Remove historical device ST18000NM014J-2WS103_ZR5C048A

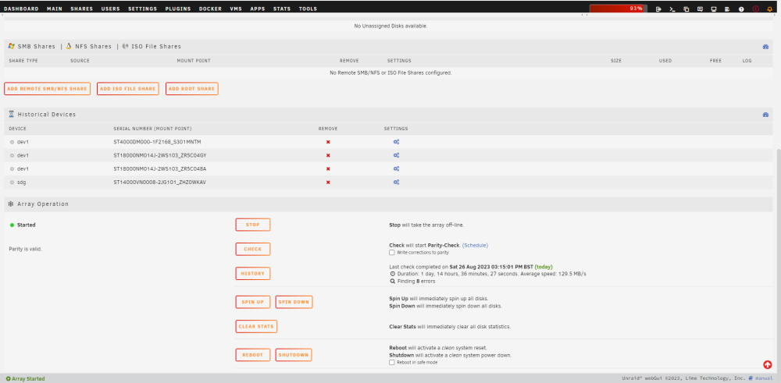click(328, 168)
